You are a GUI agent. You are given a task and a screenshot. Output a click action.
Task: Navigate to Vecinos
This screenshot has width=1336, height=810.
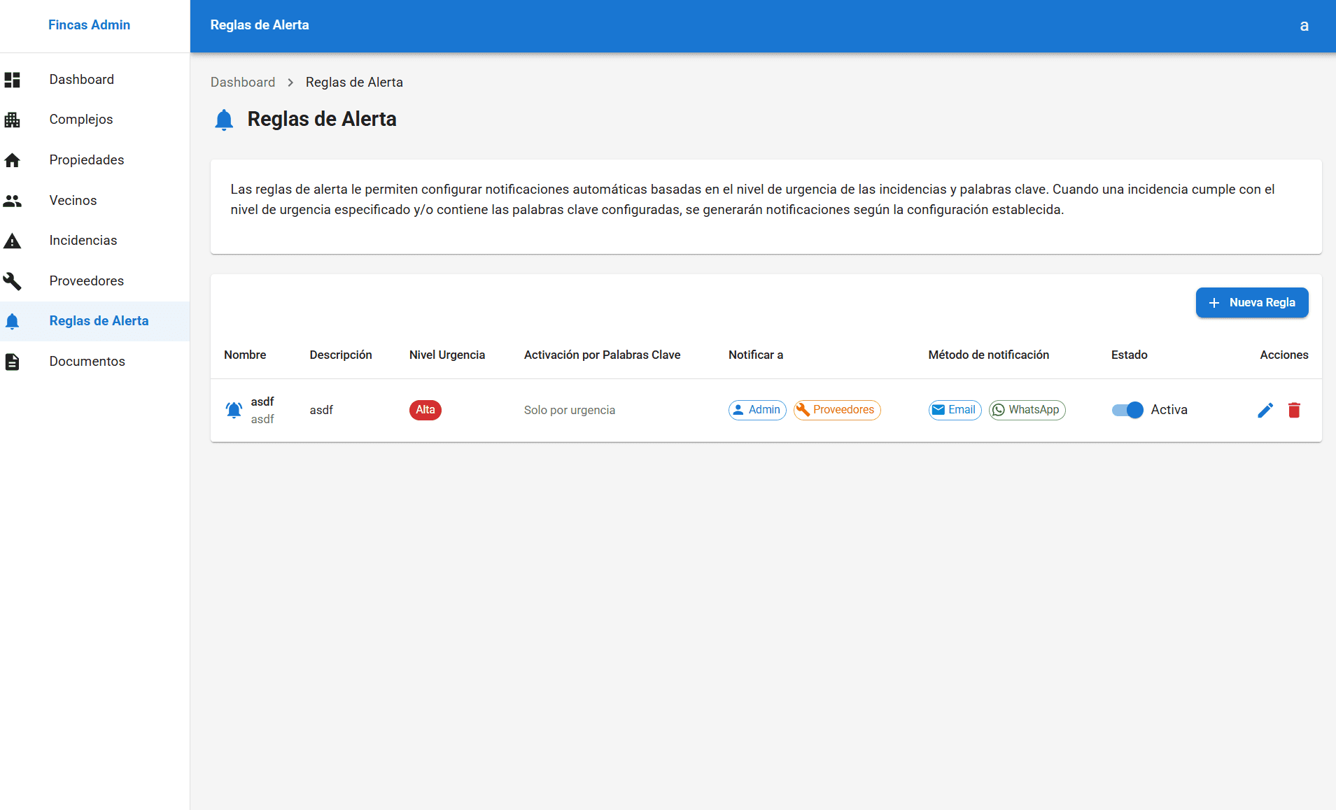pos(94,201)
